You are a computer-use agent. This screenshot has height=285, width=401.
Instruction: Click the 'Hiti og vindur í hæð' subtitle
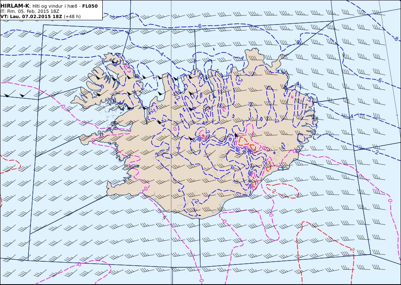(x=55, y=6)
